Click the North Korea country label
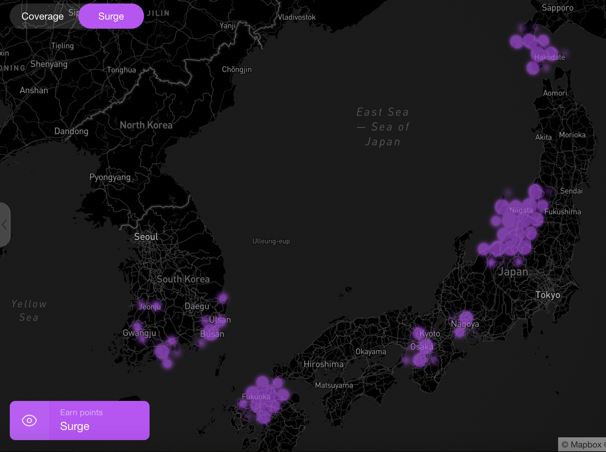Image resolution: width=606 pixels, height=452 pixels. click(146, 125)
